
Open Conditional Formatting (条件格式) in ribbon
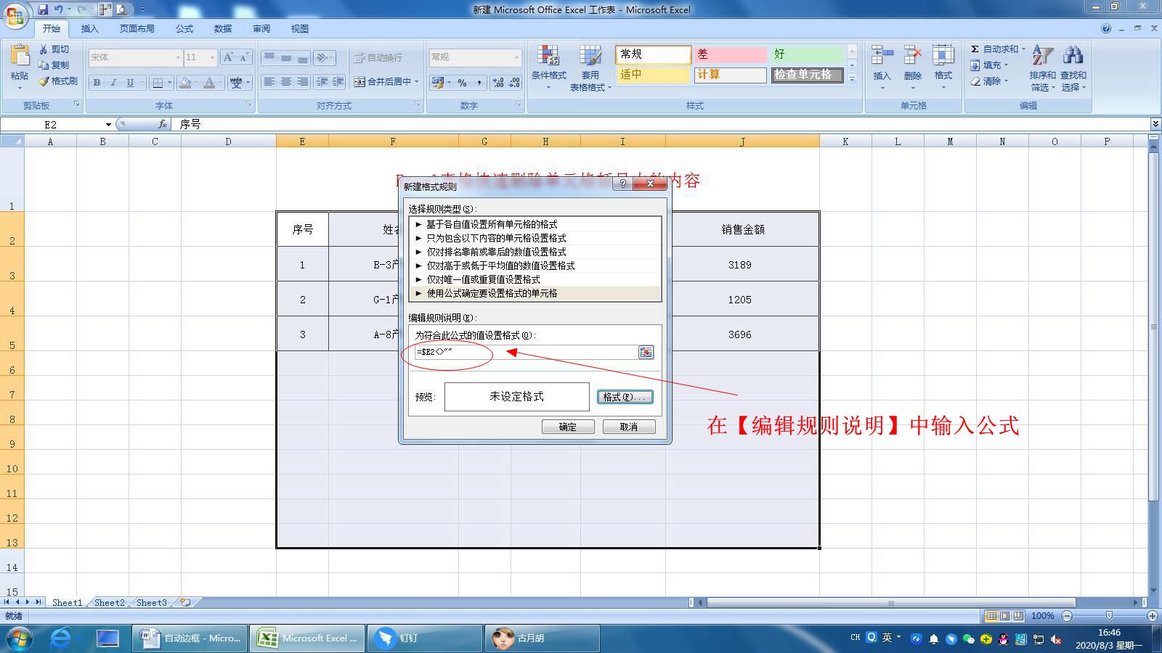click(549, 65)
